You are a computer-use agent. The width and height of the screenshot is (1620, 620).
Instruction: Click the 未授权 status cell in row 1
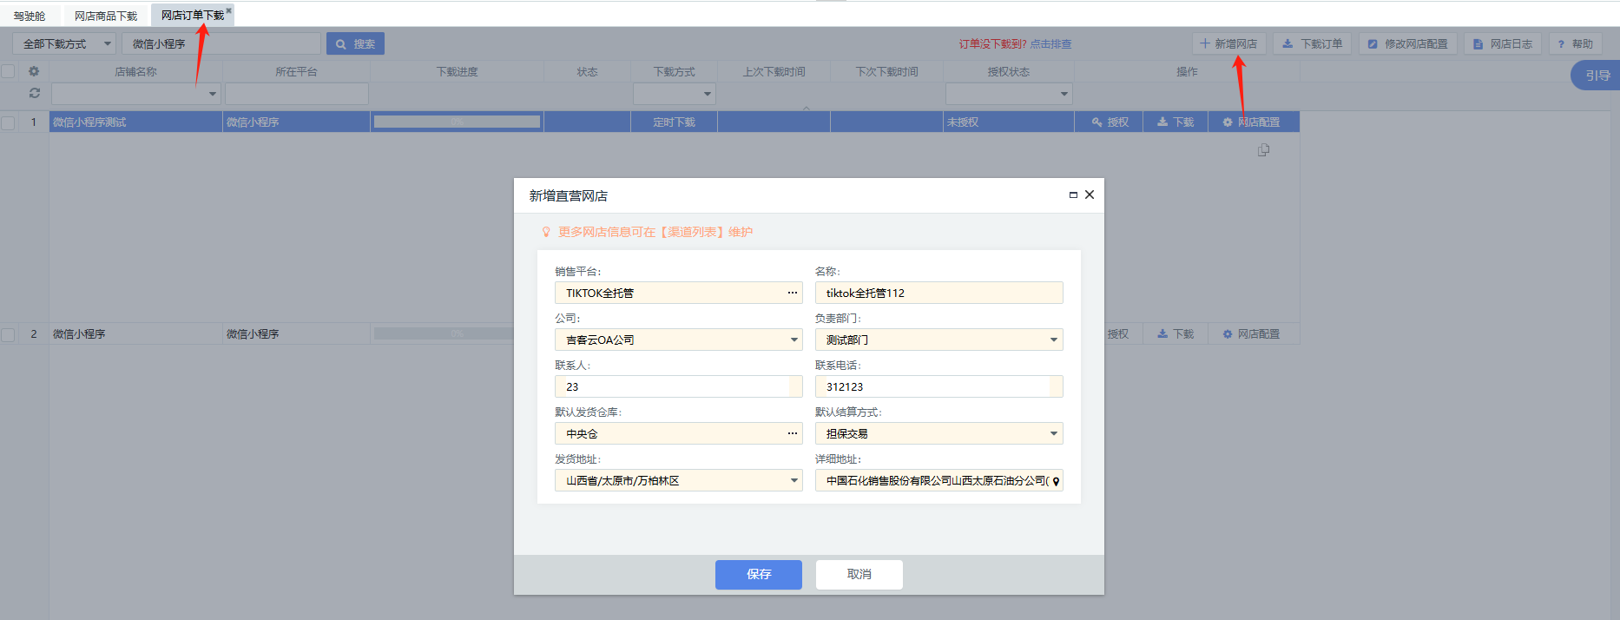[x=1009, y=122]
